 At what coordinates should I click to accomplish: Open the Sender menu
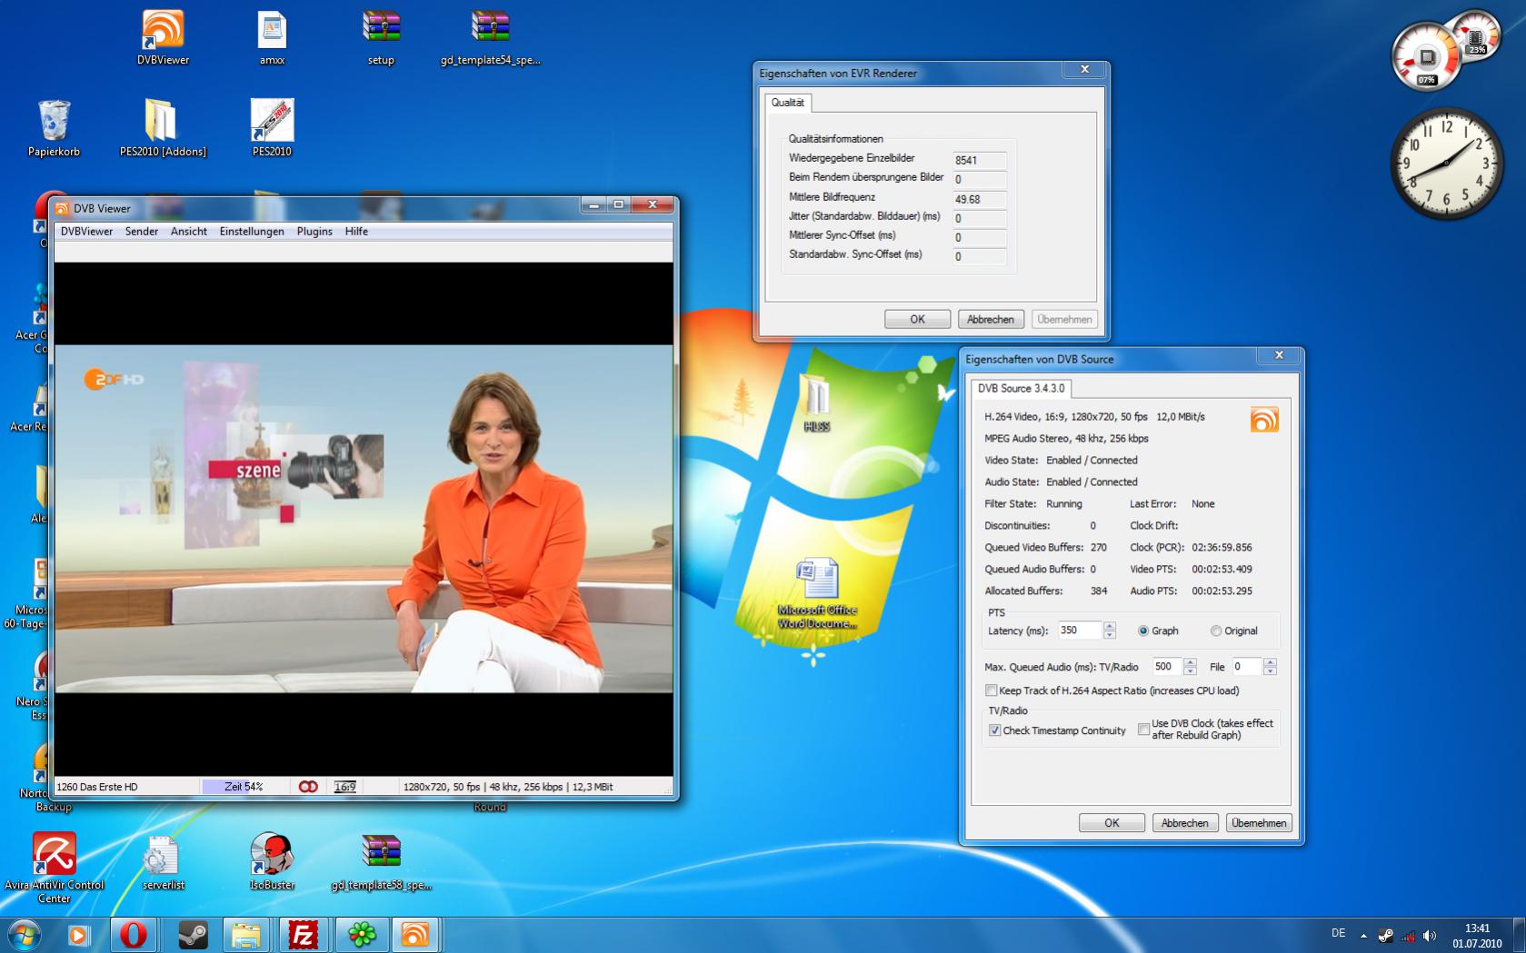[x=142, y=232]
